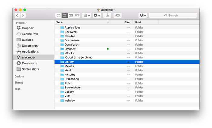Click the Devices sidebar heading
This screenshot has width=212, height=128.
19,76
